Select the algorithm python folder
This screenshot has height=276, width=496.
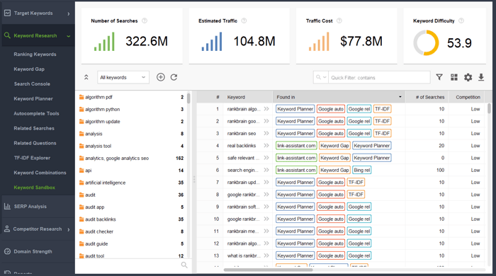pos(131,109)
